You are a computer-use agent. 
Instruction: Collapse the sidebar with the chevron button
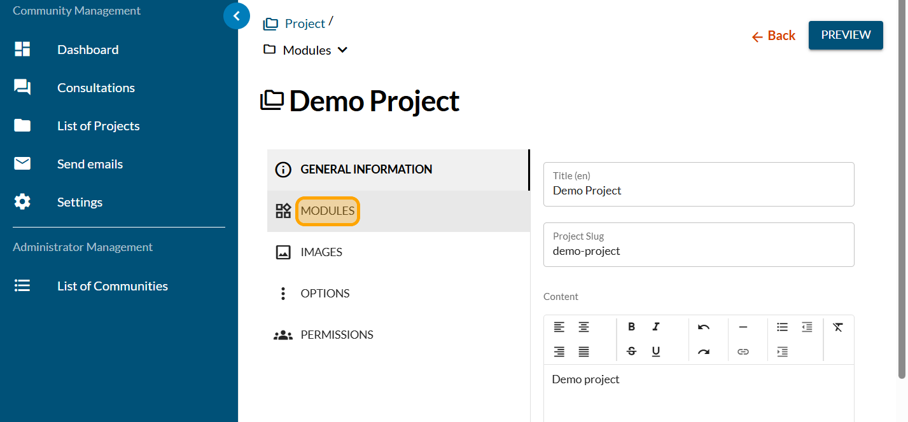(x=237, y=16)
